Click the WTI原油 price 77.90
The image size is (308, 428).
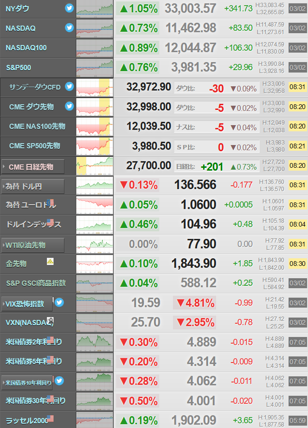[x=201, y=244]
